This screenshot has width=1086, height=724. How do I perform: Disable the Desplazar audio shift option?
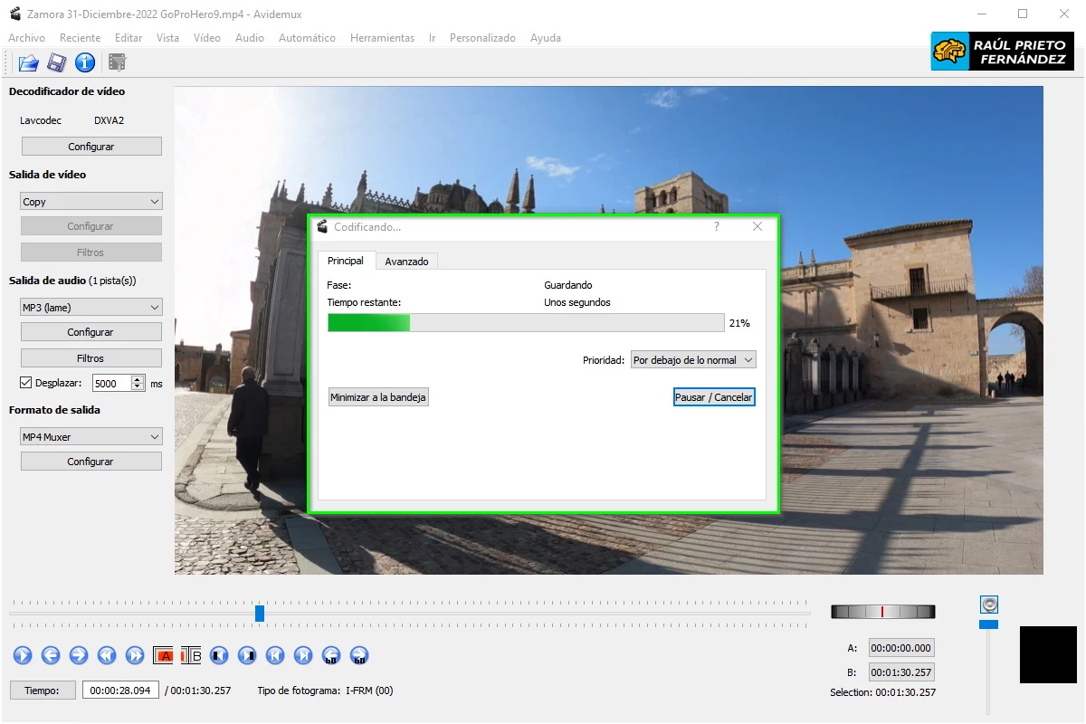point(25,382)
